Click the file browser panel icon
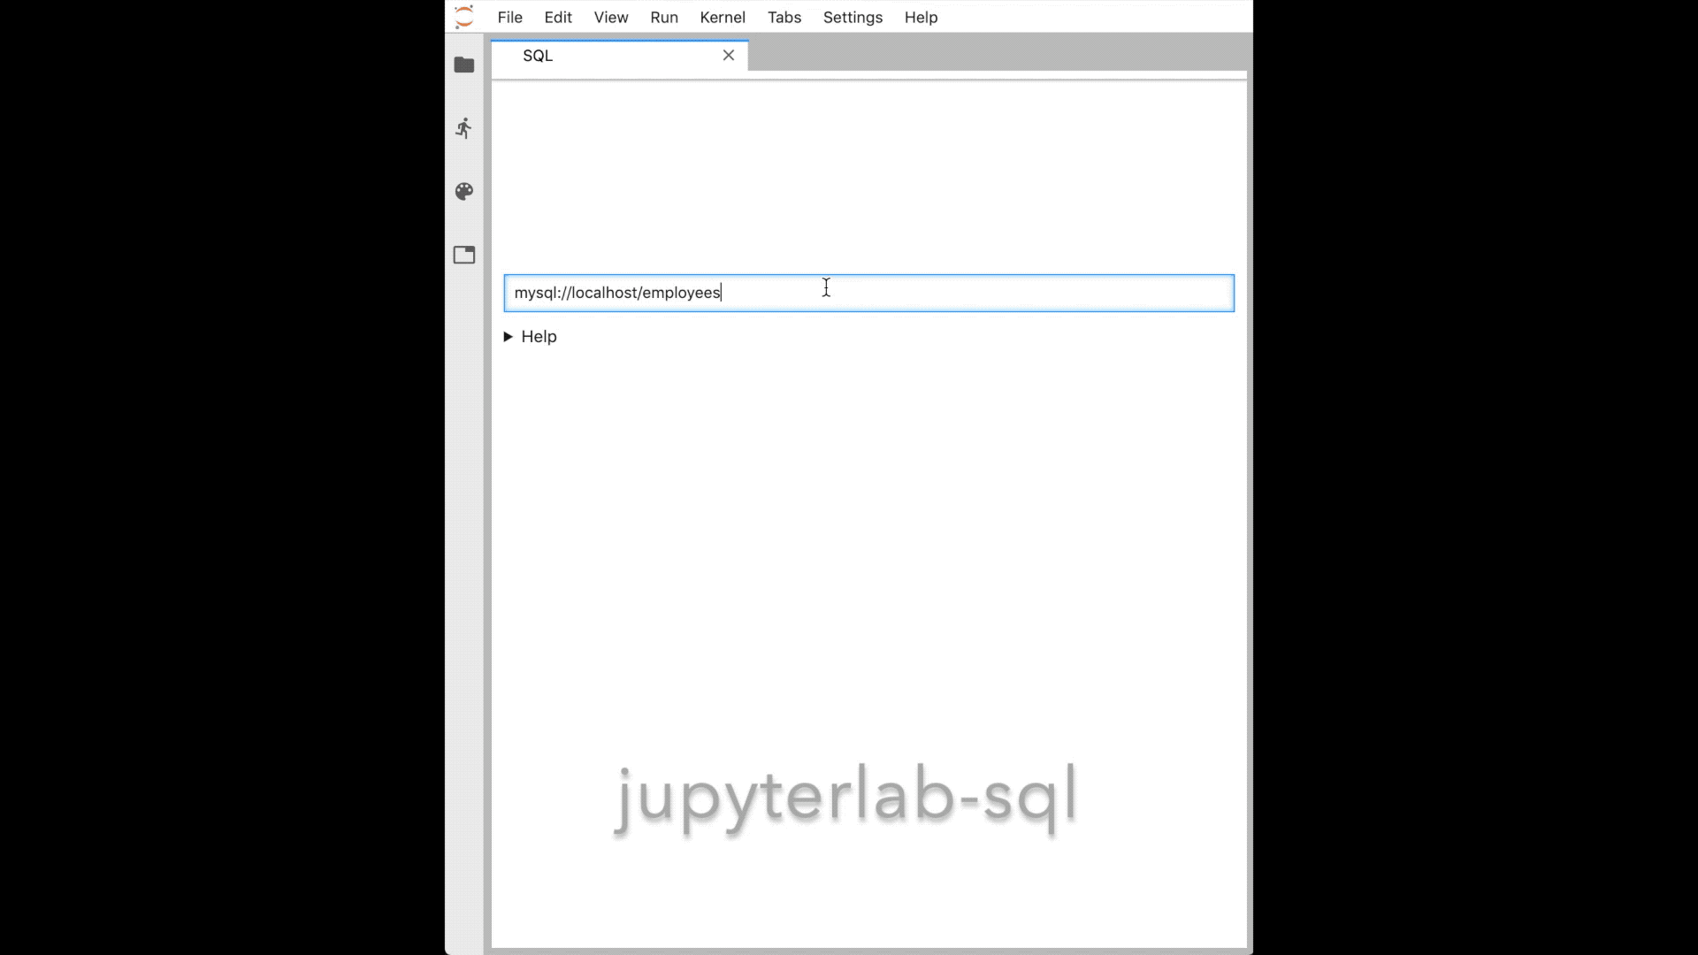1698x955 pixels. 464,65
